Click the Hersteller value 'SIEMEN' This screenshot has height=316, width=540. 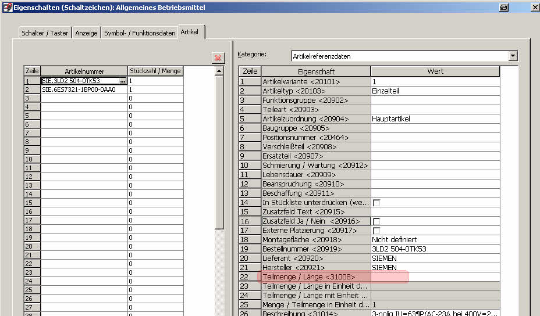[x=435, y=267]
